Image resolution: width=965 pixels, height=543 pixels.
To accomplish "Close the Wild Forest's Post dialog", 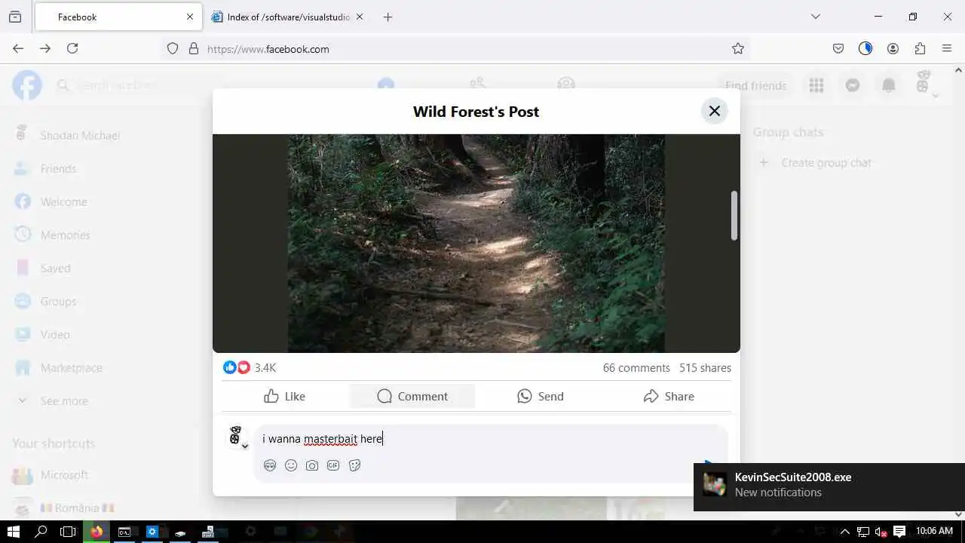I will (x=714, y=111).
